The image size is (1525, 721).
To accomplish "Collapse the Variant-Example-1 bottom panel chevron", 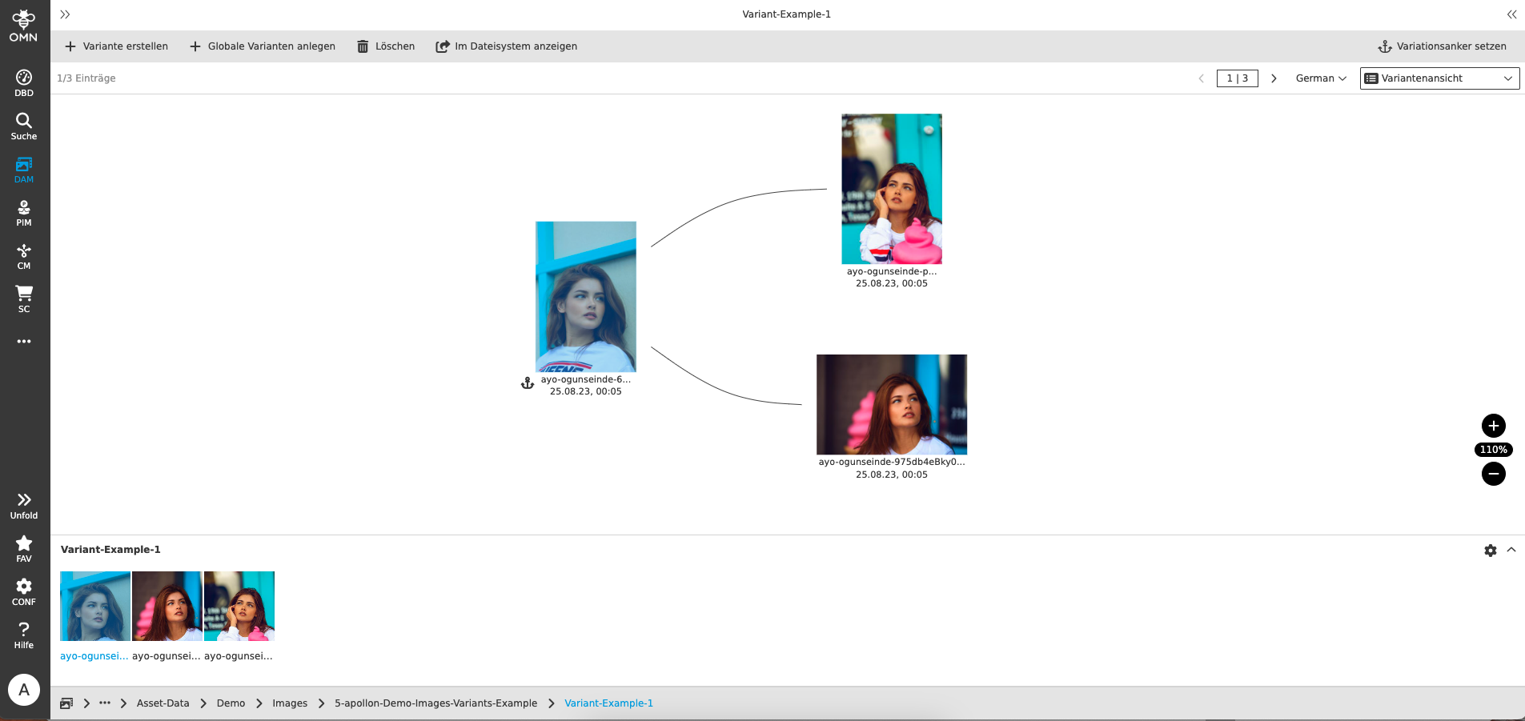I will [x=1512, y=550].
